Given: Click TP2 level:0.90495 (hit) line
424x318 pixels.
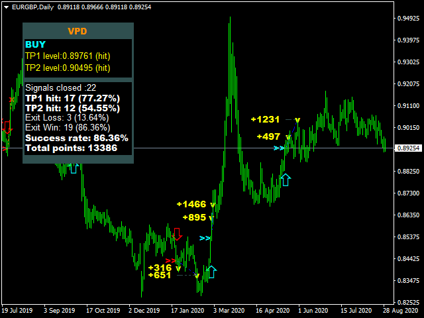Looking at the screenshot, I should tap(68, 68).
